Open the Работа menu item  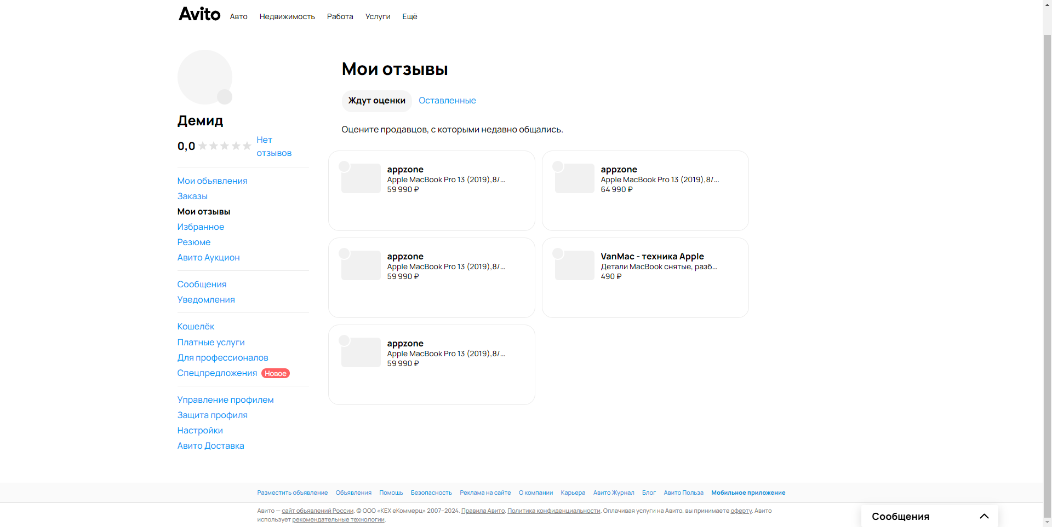click(x=340, y=16)
